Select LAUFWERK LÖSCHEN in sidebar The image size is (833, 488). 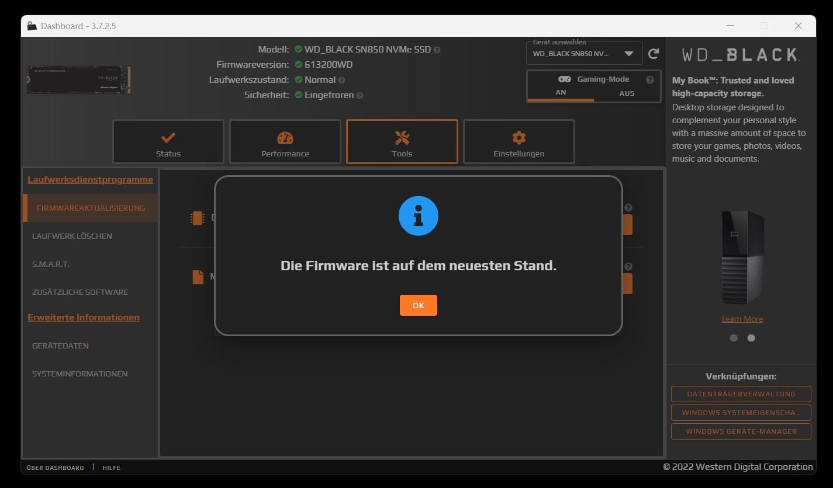[x=91, y=236]
